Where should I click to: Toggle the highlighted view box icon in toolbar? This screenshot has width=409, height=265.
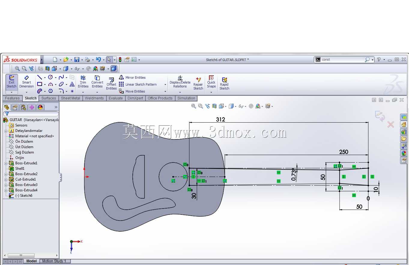click(114, 69)
